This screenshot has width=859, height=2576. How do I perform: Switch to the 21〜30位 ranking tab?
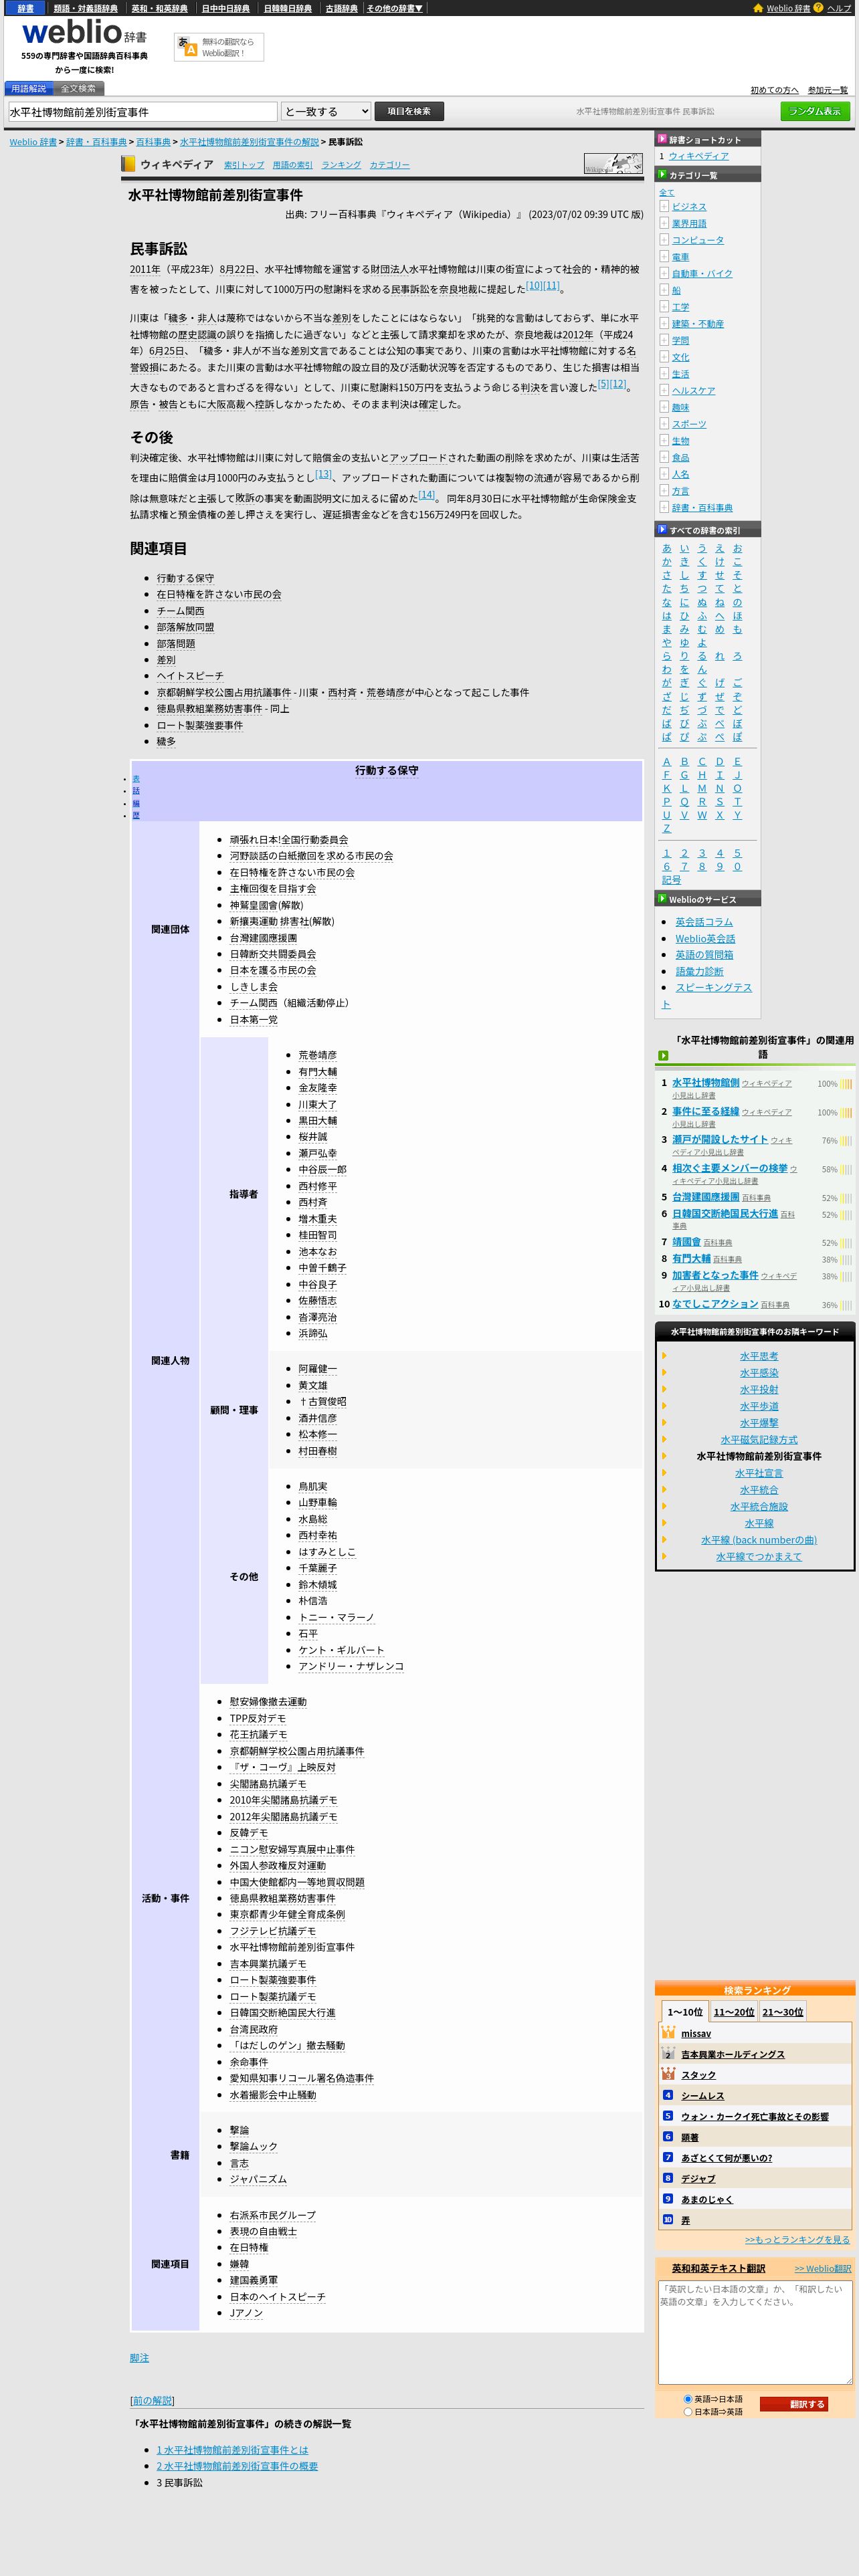coord(783,2012)
